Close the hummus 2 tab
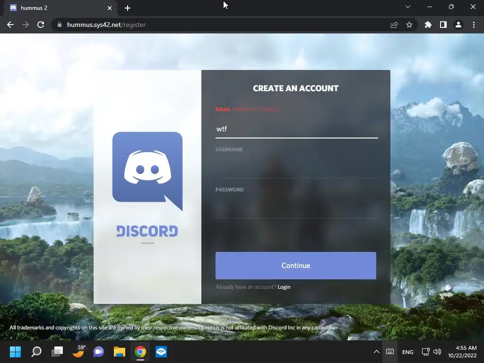This screenshot has width=484, height=363. tap(110, 8)
